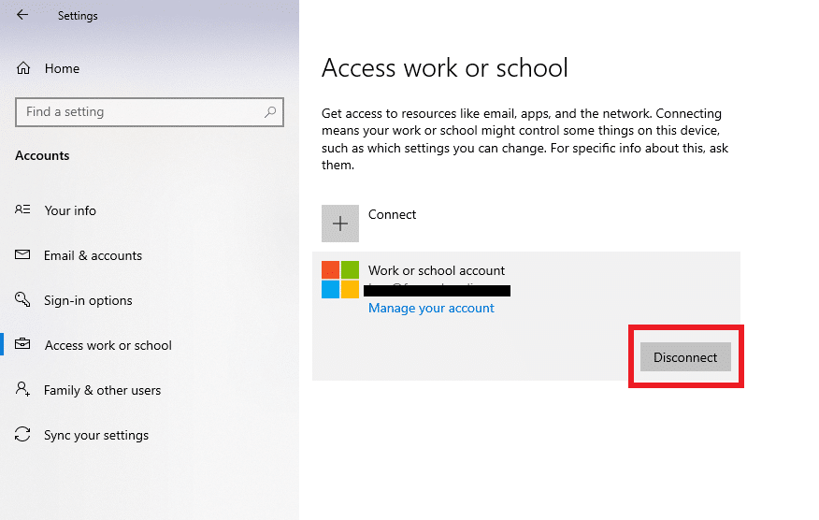The image size is (819, 520).
Task: Select the Your info person-card icon
Action: click(22, 209)
